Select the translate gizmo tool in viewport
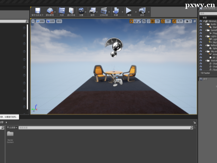The image size is (217, 163). [x=131, y=21]
